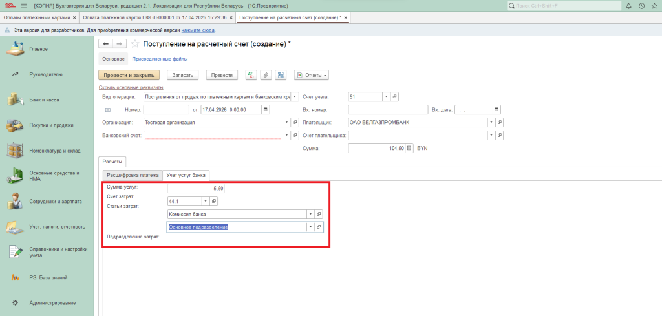The image size is (662, 316).
Task: Expand Вид операции dropdown list
Action: coord(295,96)
